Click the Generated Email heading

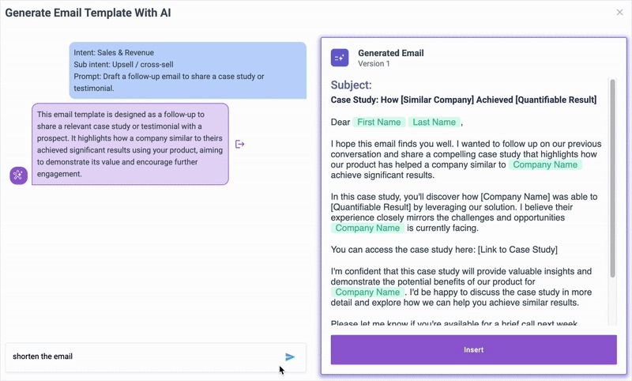pos(390,53)
